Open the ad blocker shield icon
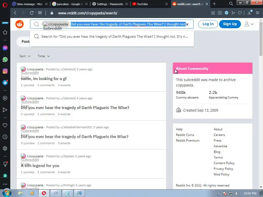The height and width of the screenshot is (197, 263). pyautogui.click(x=227, y=13)
